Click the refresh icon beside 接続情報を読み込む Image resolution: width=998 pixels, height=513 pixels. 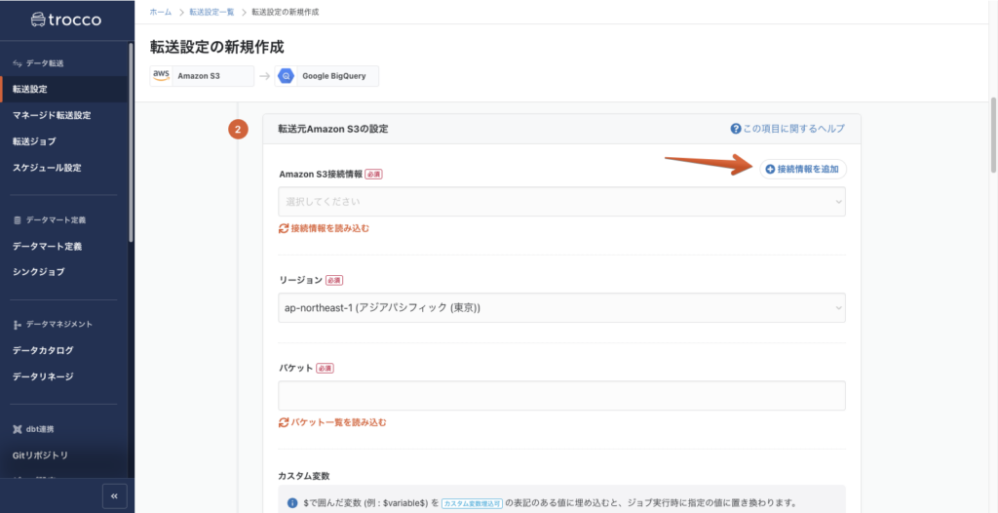tap(284, 228)
